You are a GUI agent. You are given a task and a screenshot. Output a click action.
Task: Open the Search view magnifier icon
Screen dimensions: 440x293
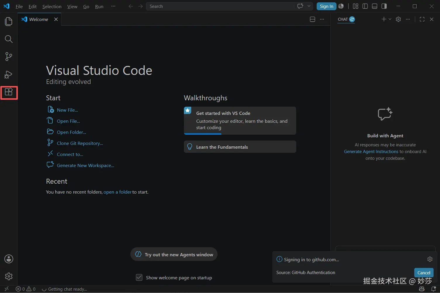click(9, 39)
